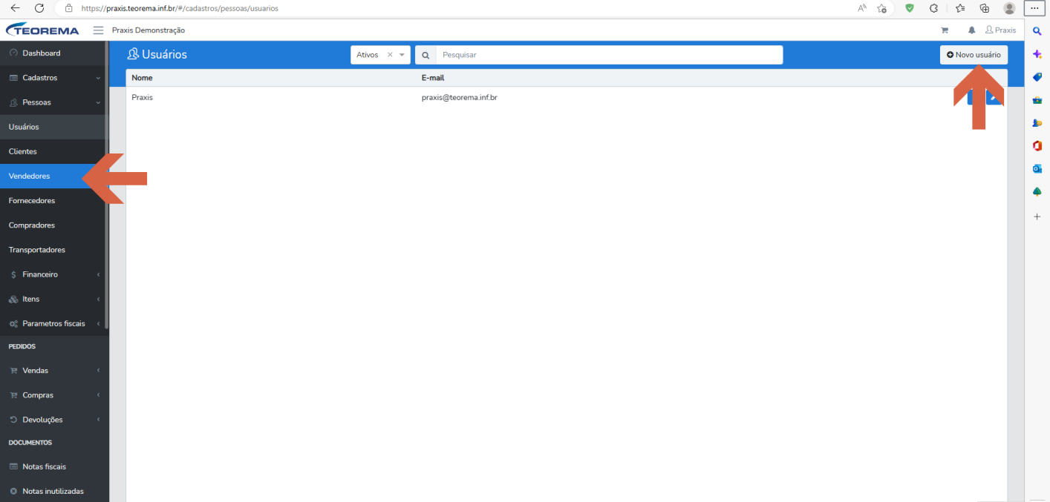Clear the Ativos filter with the X

[x=390, y=55]
